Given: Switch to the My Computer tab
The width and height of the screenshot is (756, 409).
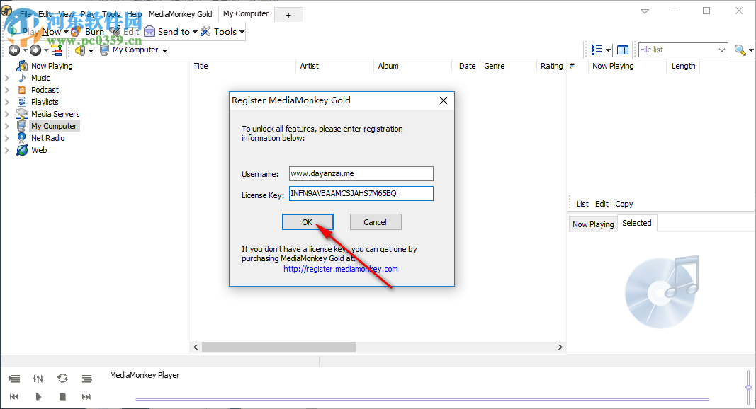Looking at the screenshot, I should point(246,13).
